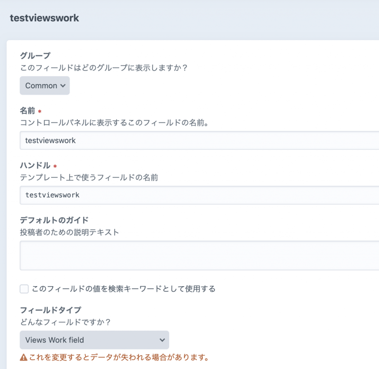379x369 pixels.
Task: Enable the search keyword checkbox
Action: coord(24,289)
